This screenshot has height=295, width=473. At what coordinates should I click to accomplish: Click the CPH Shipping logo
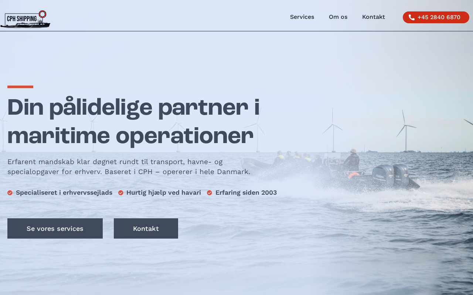[x=25, y=19]
